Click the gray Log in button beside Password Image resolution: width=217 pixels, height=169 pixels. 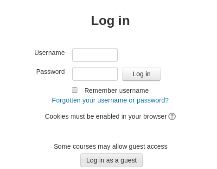141,74
